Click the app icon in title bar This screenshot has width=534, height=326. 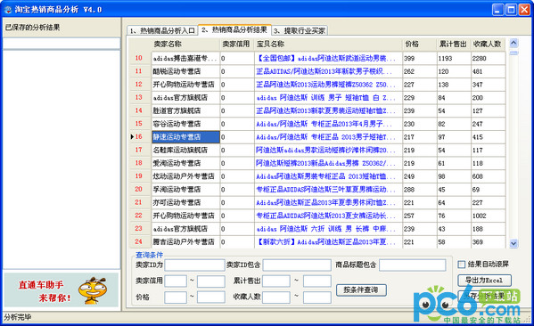click(x=7, y=10)
